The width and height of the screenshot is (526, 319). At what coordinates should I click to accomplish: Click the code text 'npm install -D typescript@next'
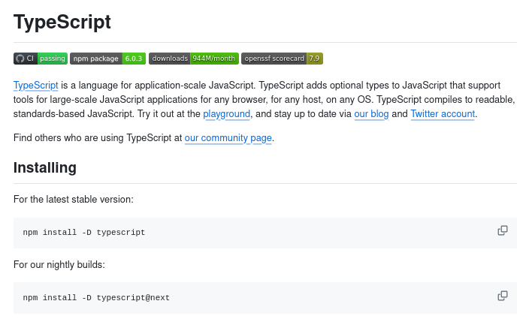pyautogui.click(x=96, y=298)
